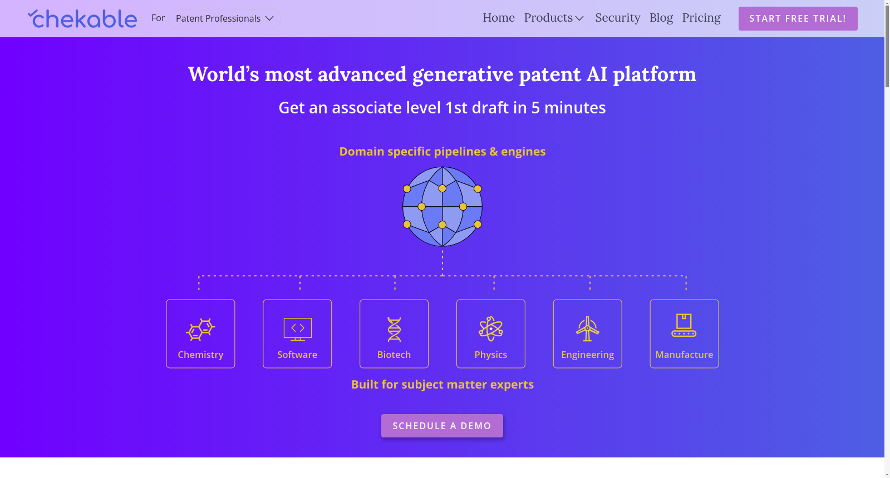Click the Biotech label

tap(394, 355)
